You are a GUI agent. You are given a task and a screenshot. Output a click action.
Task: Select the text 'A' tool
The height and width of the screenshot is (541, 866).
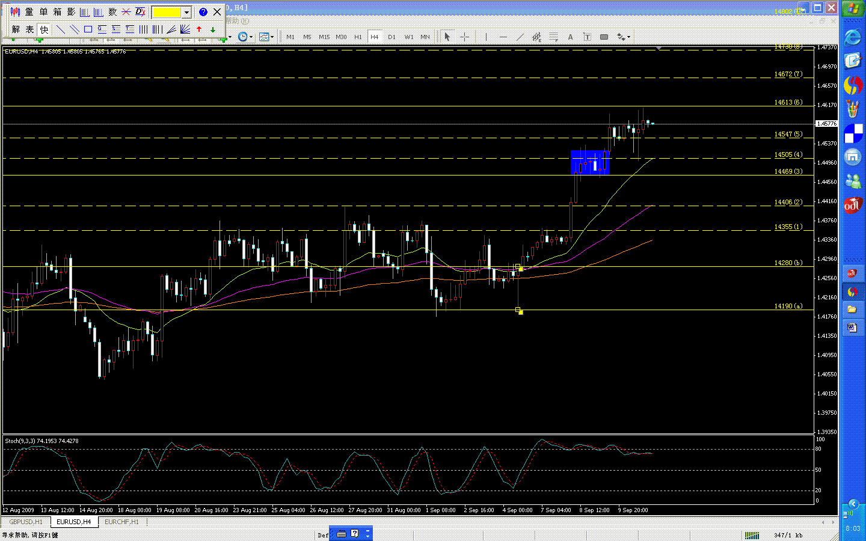(x=570, y=37)
